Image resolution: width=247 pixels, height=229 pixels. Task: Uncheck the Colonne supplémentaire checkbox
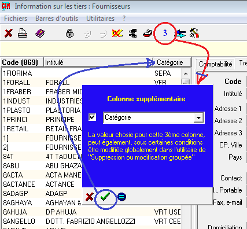click(x=92, y=117)
